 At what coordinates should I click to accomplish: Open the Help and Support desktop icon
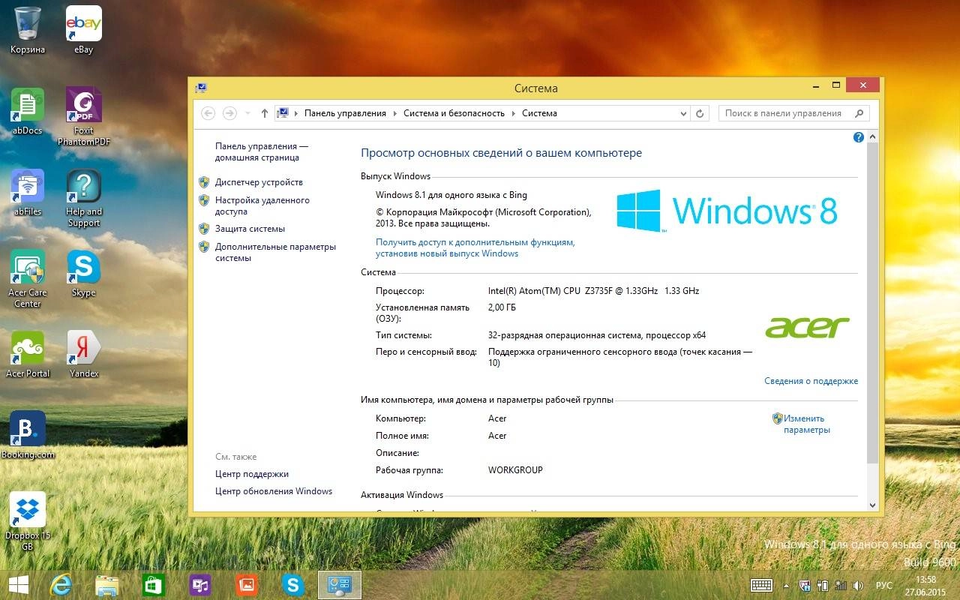coord(83,197)
